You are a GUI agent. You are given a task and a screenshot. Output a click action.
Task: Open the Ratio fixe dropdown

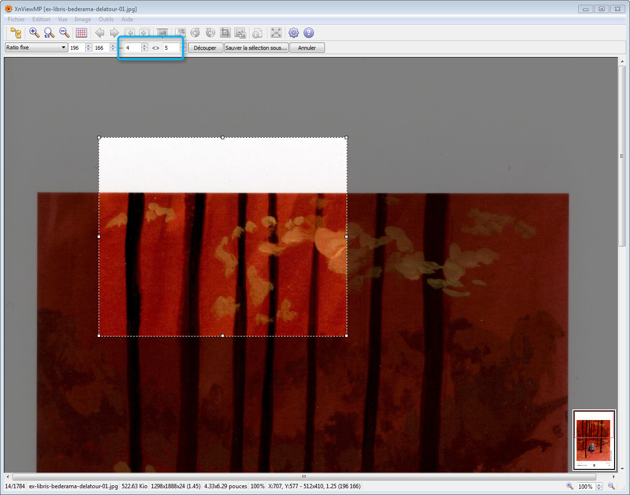(x=36, y=47)
